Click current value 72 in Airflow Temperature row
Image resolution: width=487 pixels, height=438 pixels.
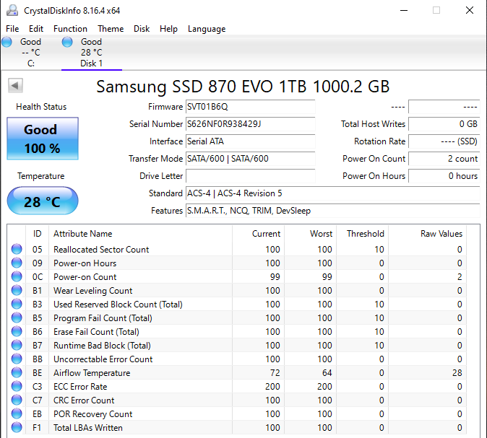(x=275, y=373)
